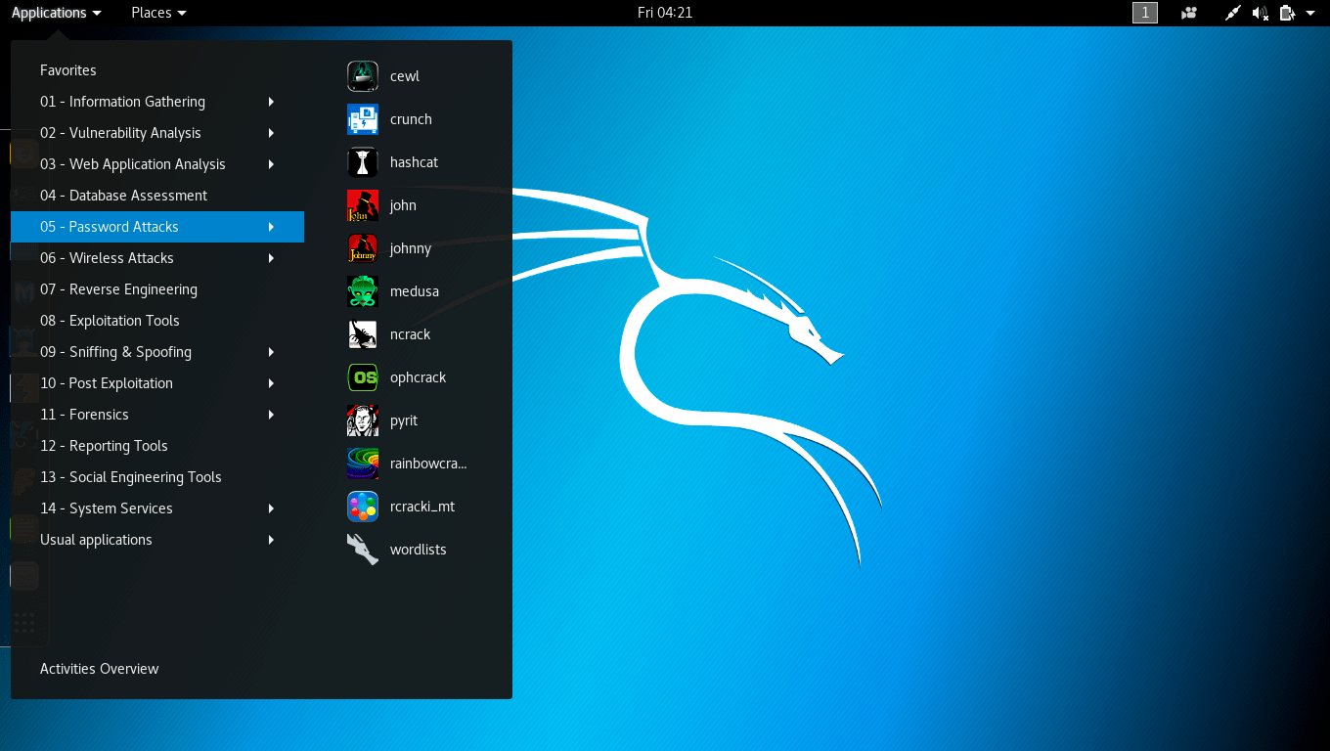
Task: Open ophcrack's OS icon
Action: point(363,377)
